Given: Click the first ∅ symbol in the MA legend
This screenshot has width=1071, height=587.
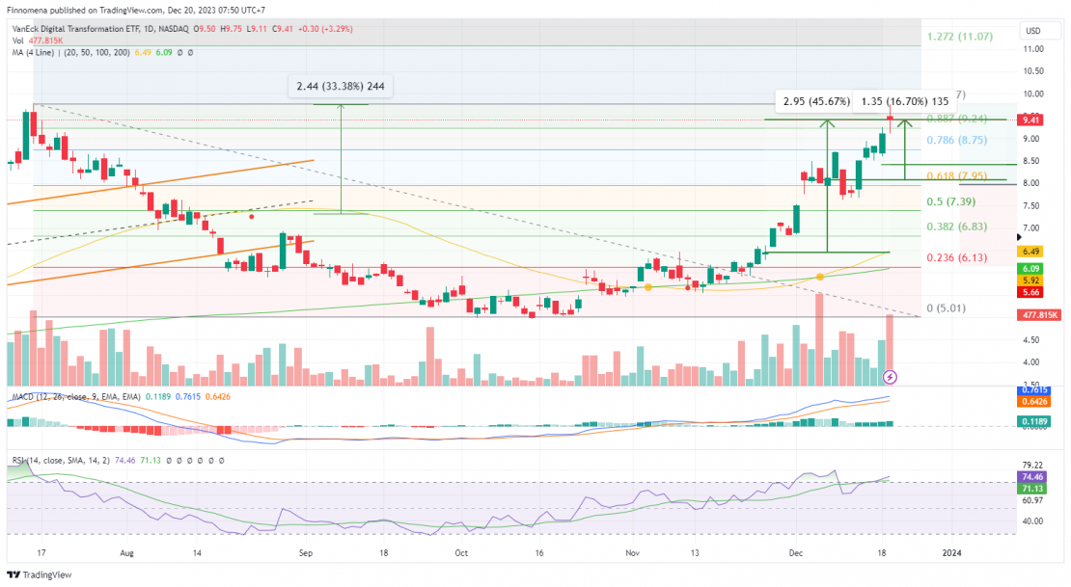Looking at the screenshot, I should [x=178, y=53].
